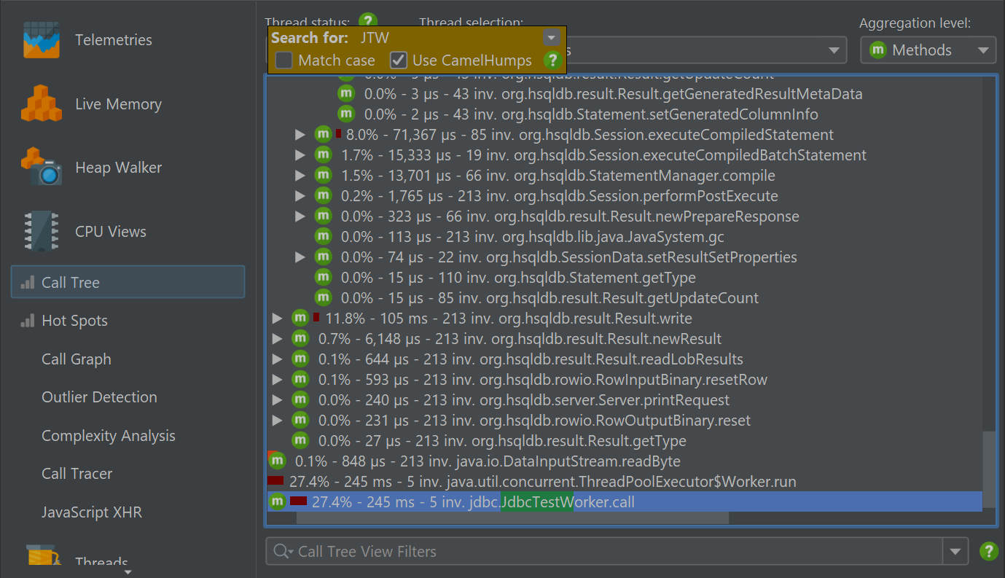
Task: Click the filter magnifier icon
Action: click(281, 552)
